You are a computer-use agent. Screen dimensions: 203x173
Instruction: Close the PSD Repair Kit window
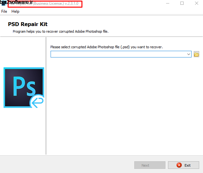196,3
